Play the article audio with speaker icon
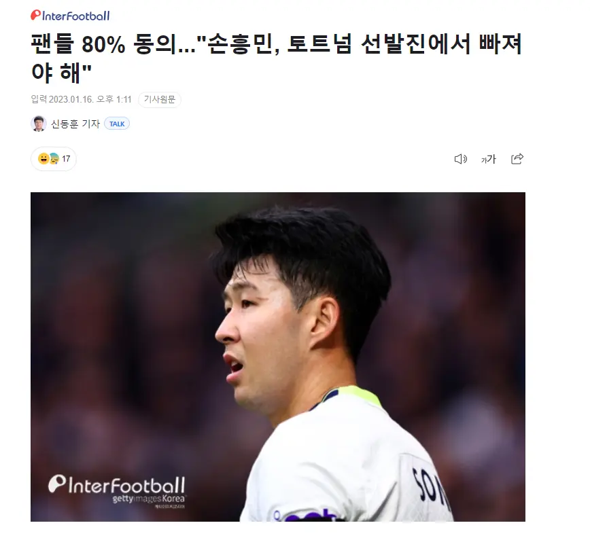Viewport: 590px width, 538px height. pos(461,159)
